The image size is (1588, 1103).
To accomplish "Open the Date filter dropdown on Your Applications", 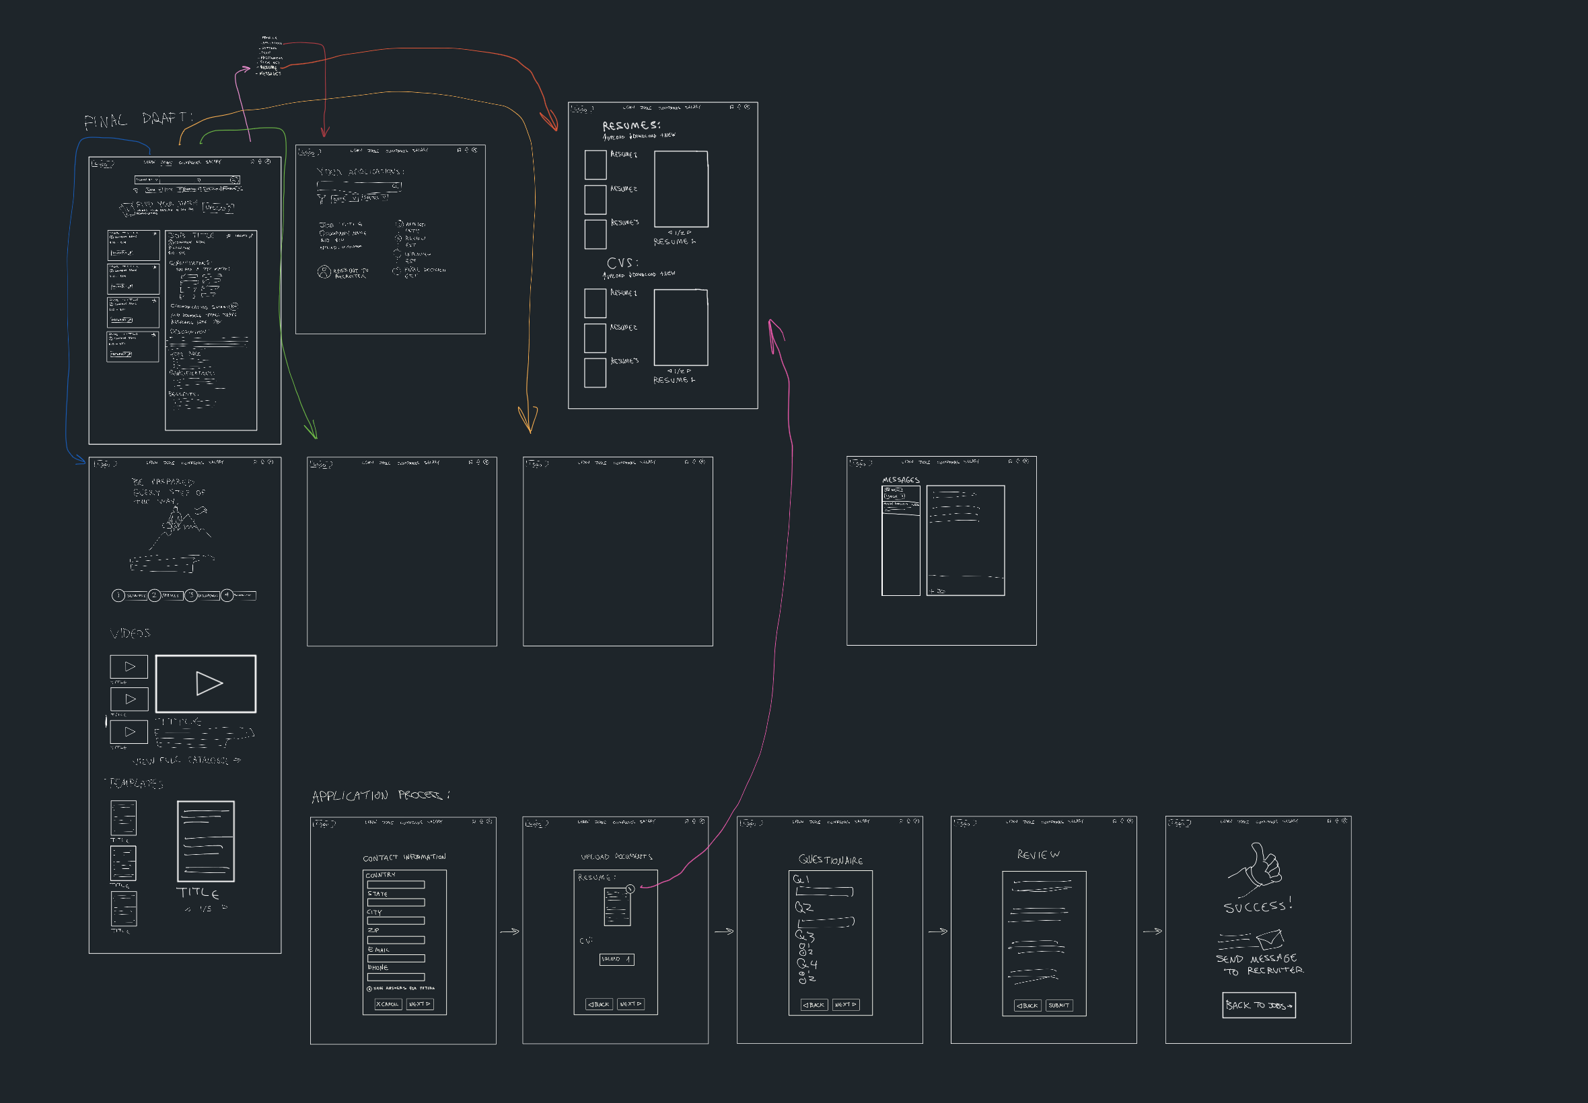I will [346, 199].
